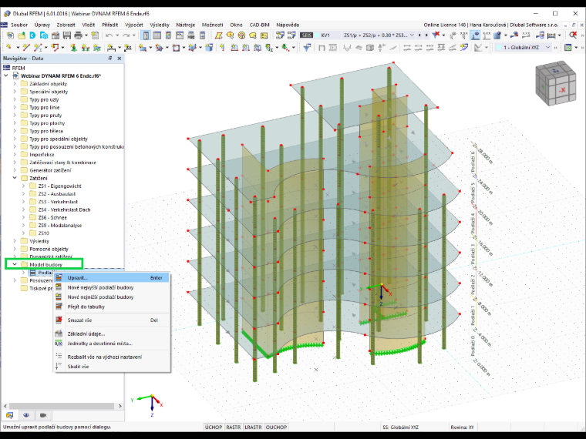This screenshot has width=586, height=439.
Task: Select the New member tool icon
Action: (x=38, y=48)
